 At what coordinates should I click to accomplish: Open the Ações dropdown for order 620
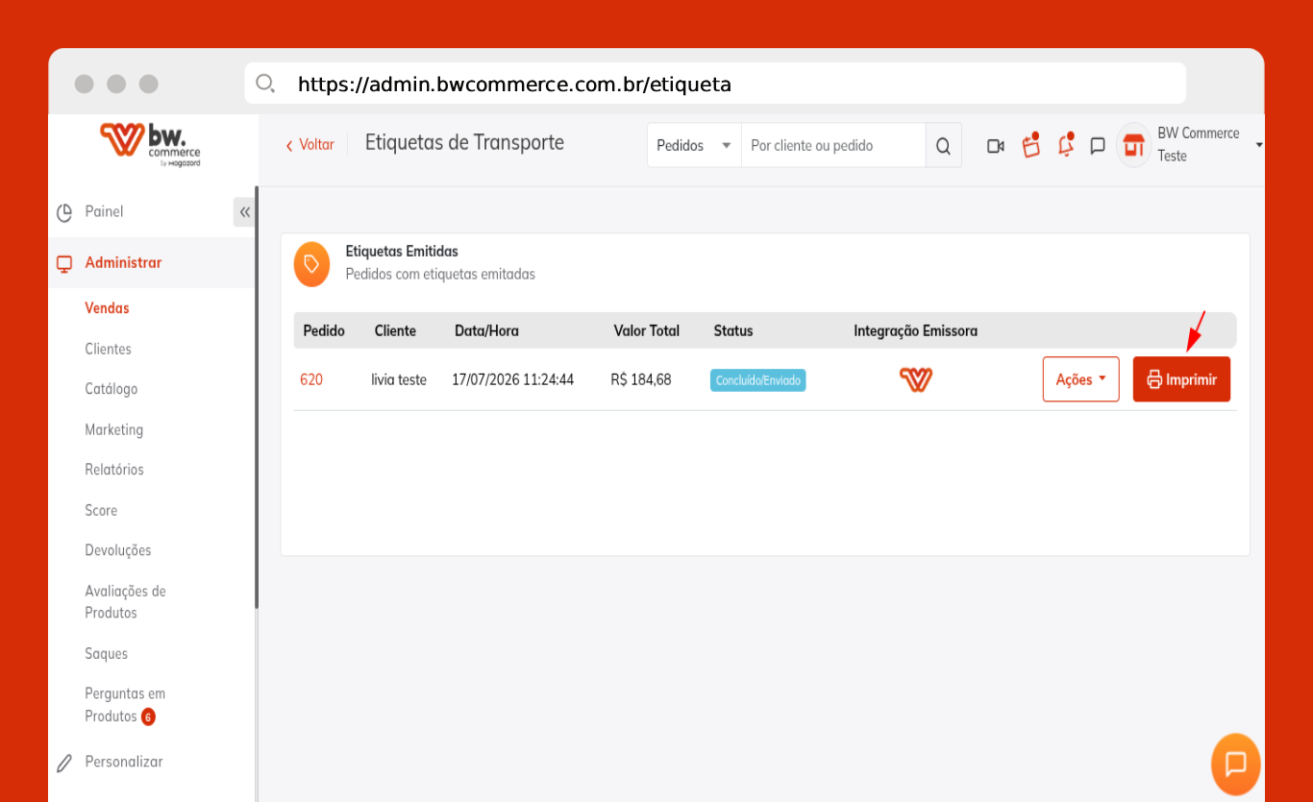coord(1081,379)
